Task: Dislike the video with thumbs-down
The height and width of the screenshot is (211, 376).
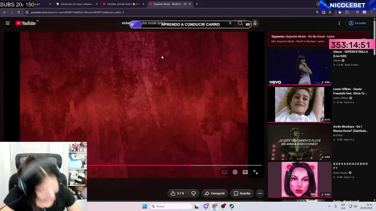Action: tap(194, 193)
